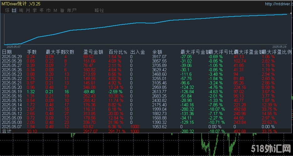
Task: Click the 1053.62 balance value
Action: (159, 127)
